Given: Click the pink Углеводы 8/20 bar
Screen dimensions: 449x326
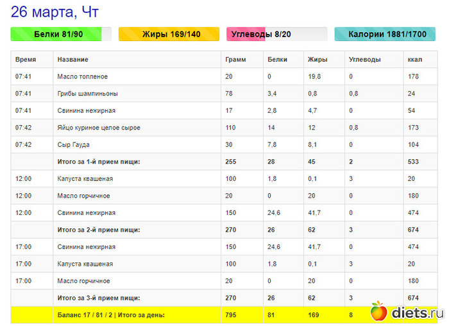Looking at the screenshot, I should click(x=276, y=34).
